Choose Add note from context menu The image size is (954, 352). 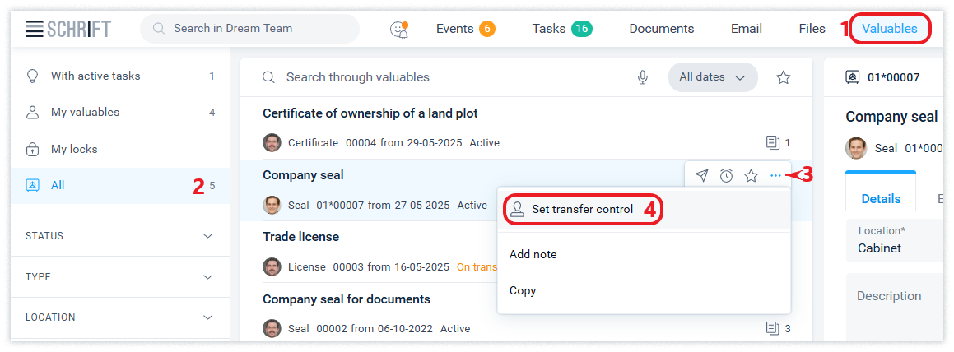click(533, 254)
